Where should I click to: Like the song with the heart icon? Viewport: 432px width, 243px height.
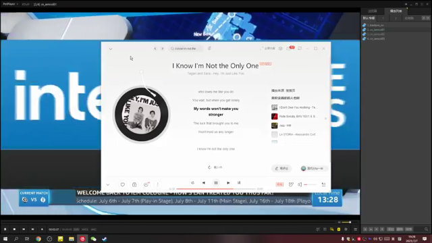point(123,184)
